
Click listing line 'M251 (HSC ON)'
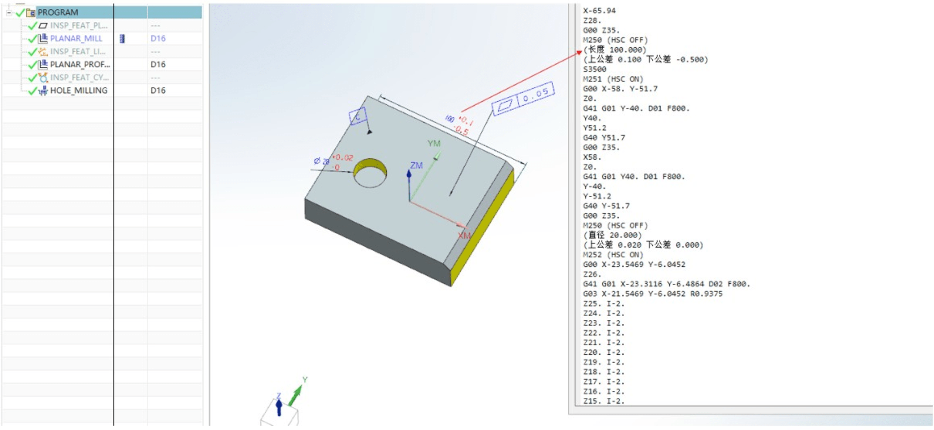[x=613, y=79]
